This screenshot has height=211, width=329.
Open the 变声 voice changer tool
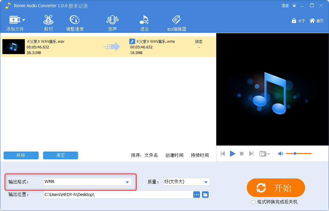tap(112, 23)
